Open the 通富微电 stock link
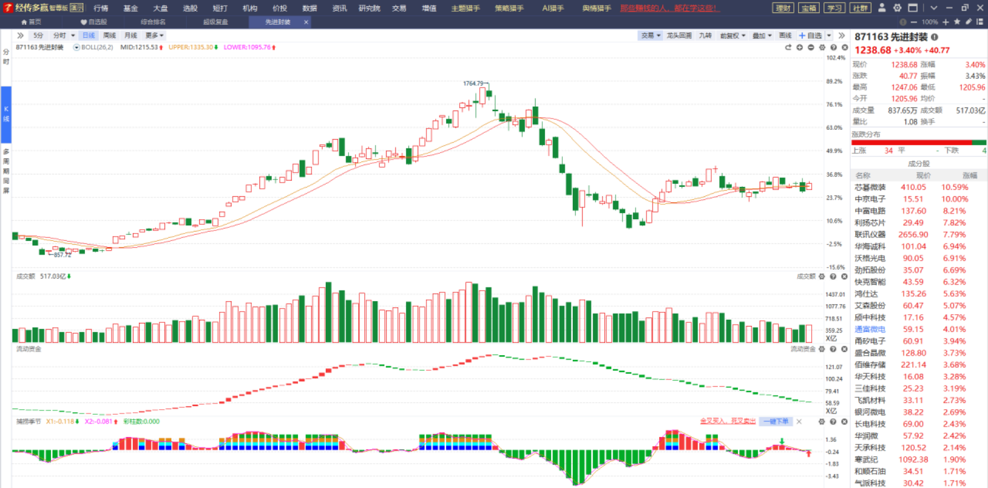 (870, 329)
